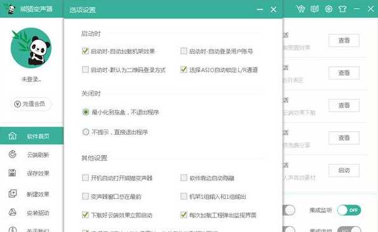Click the 启动时 section heading
Viewport: 378px width, 232px height.
pos(90,34)
